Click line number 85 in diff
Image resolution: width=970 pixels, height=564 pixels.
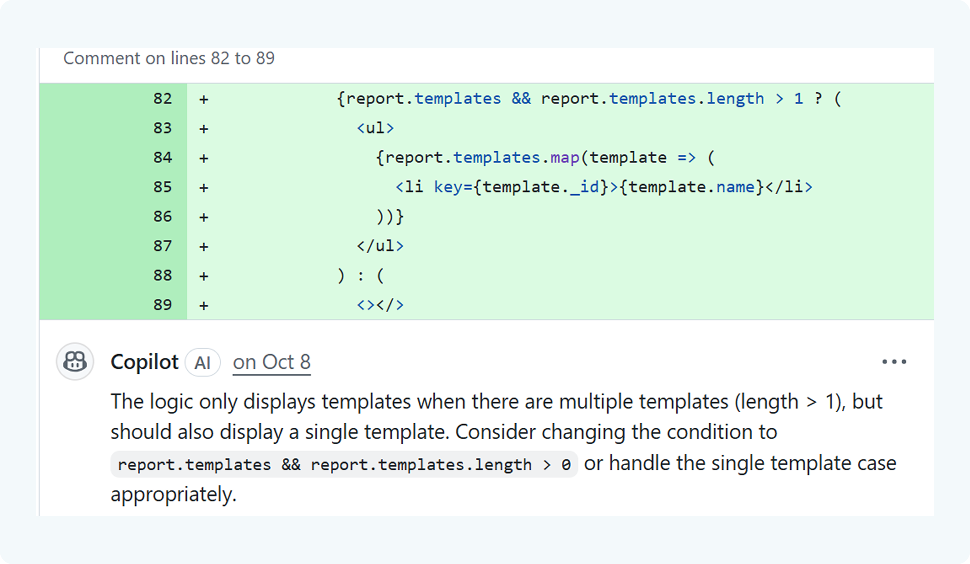tap(162, 187)
